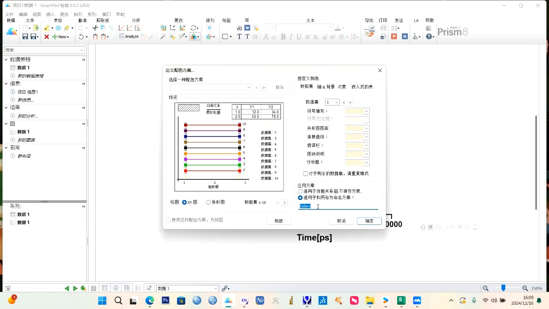Click the Word export icon
The width and height of the screenshot is (549, 309).
(x=404, y=36)
